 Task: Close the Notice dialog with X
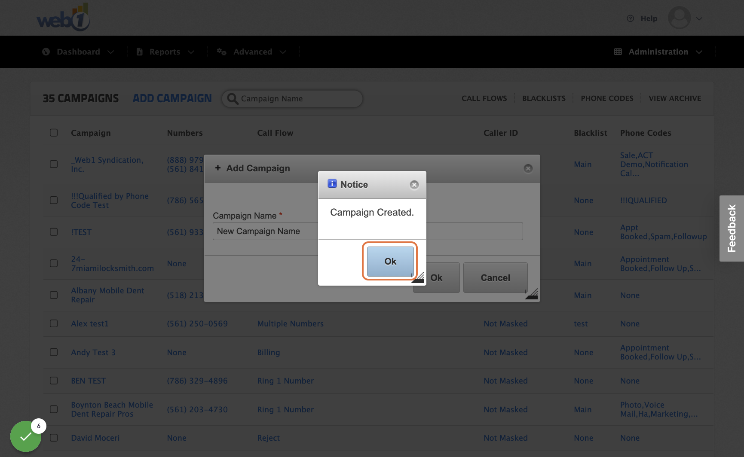pyautogui.click(x=414, y=185)
